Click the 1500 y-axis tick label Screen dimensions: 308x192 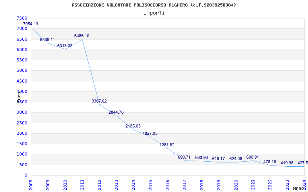point(22,144)
